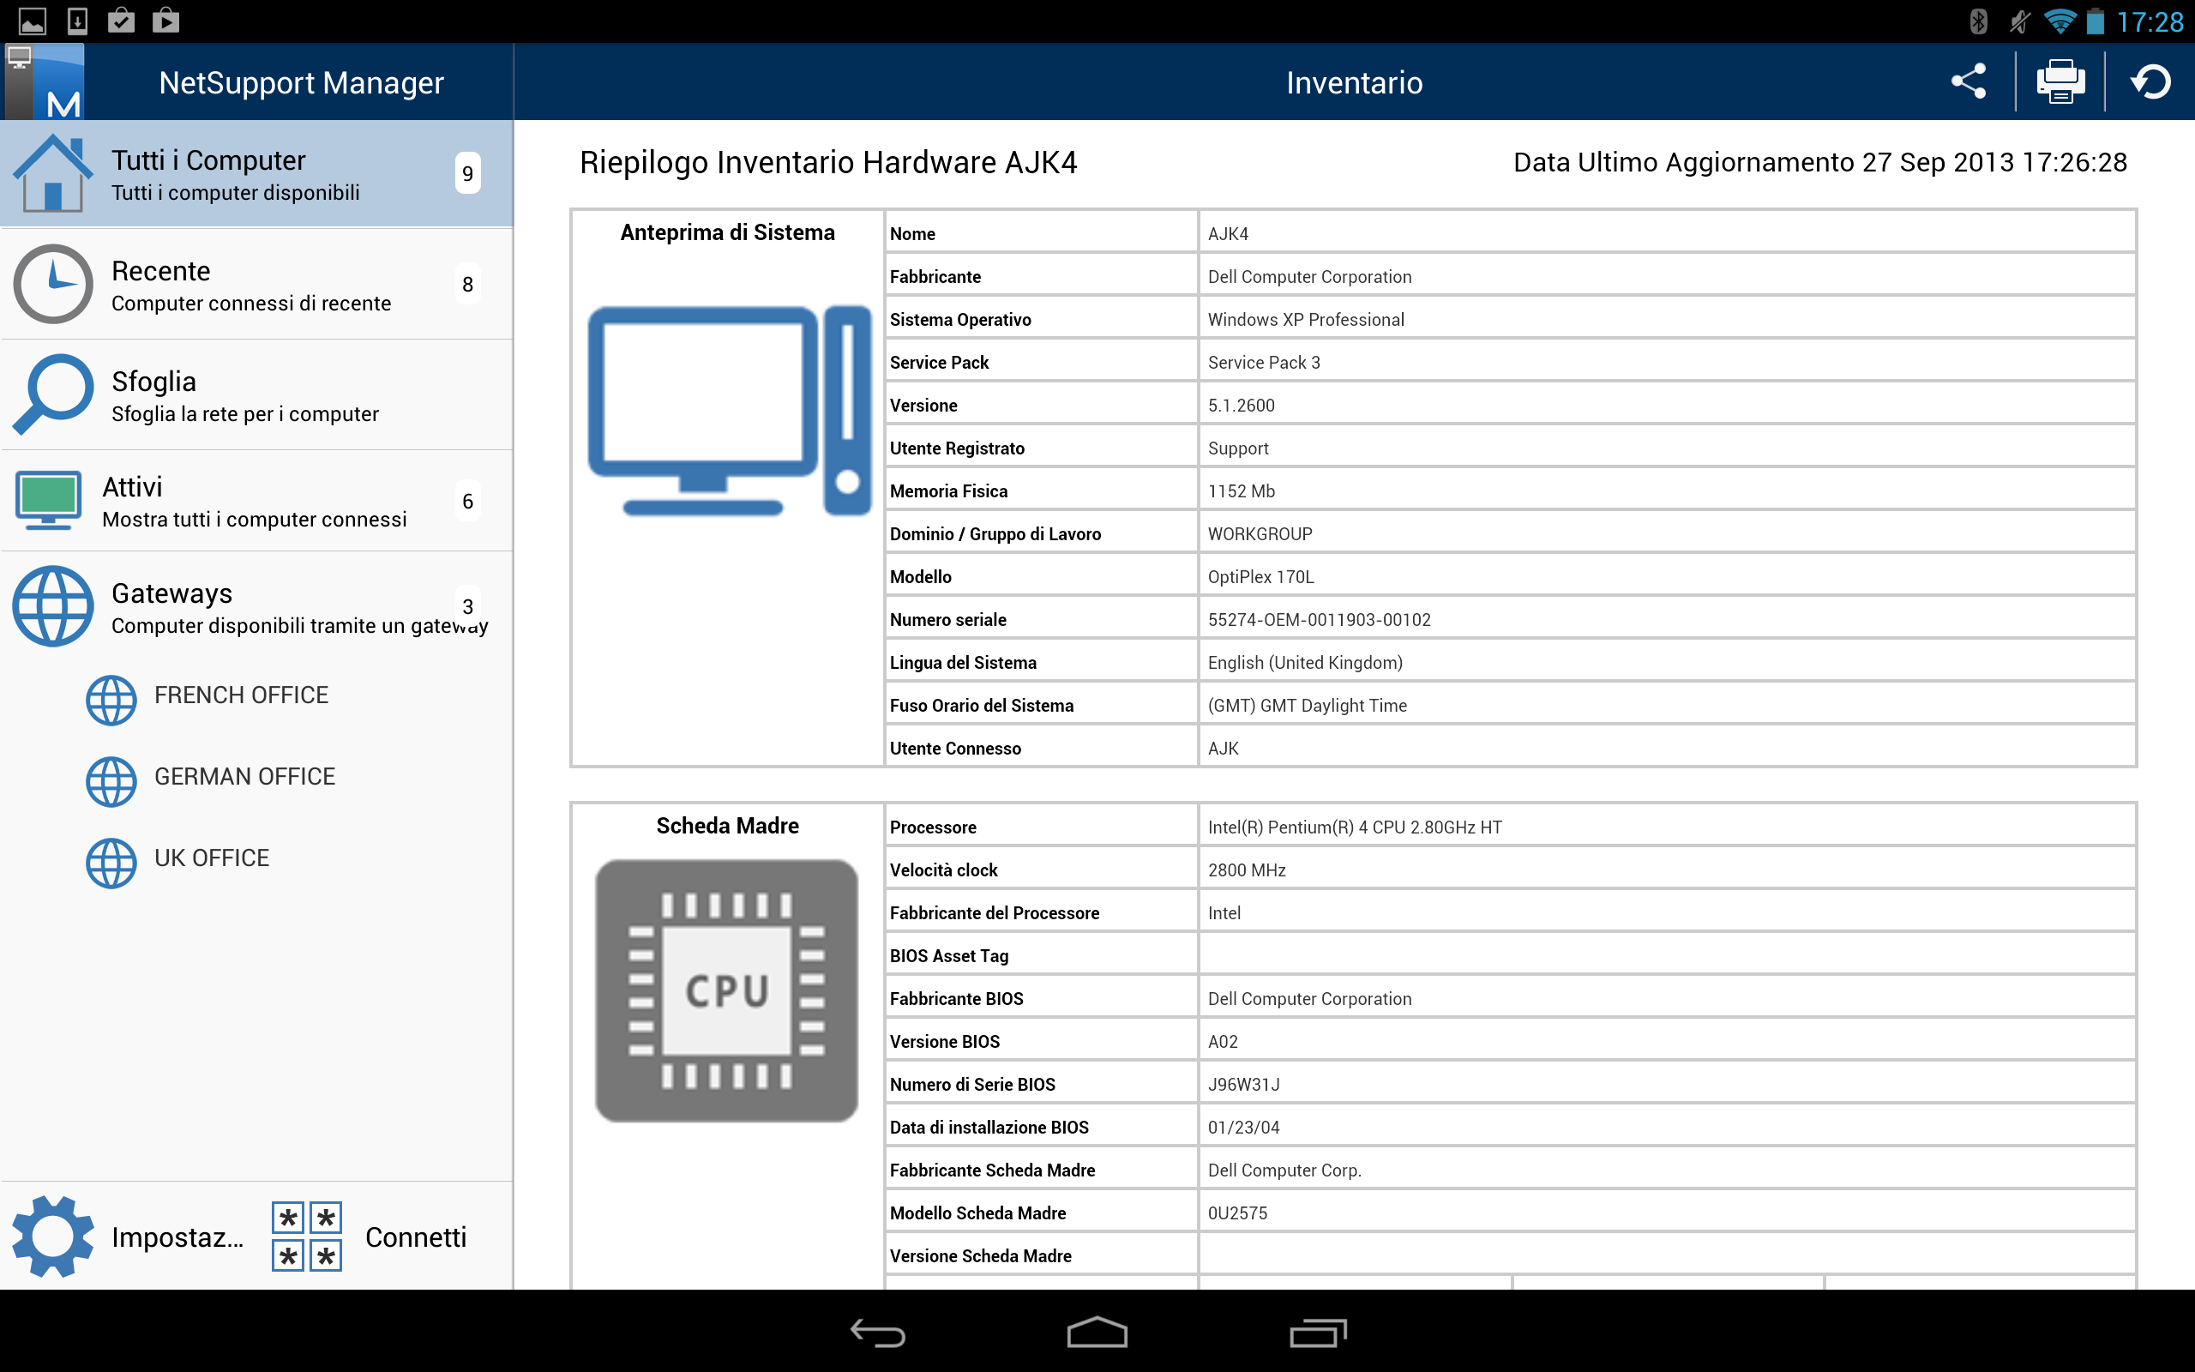Open UK OFFICE gateway

tap(211, 858)
